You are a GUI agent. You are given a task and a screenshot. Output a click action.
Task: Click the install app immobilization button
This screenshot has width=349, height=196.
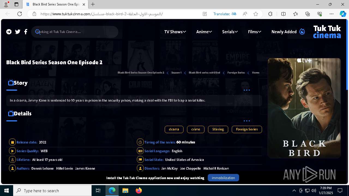pyautogui.click(x=223, y=178)
